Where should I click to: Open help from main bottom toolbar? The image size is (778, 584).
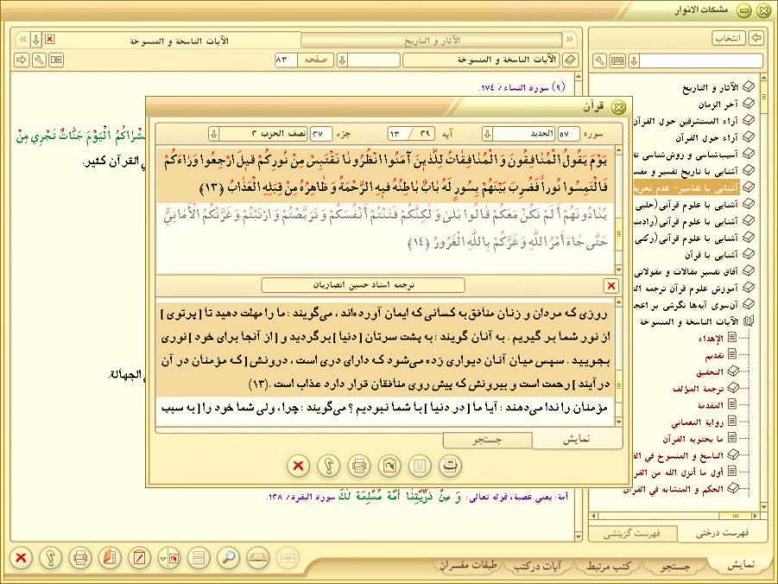point(51,558)
